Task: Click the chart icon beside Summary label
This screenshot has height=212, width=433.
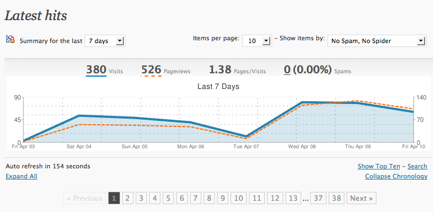Action: coord(10,39)
